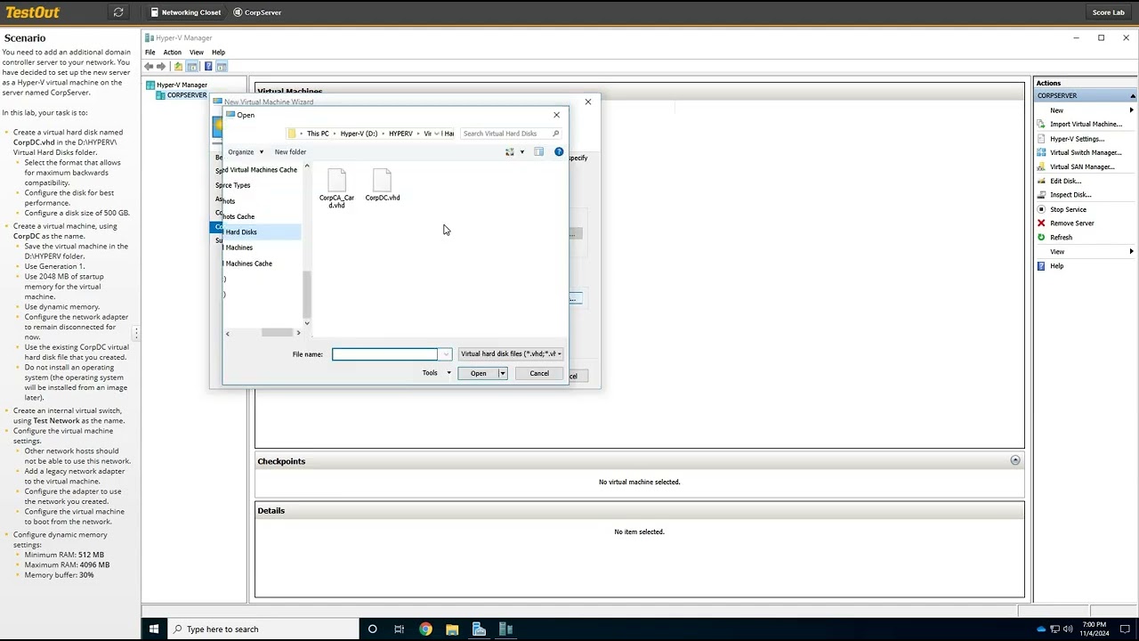
Task: Click the blue Help toolbar icon in Hyper-V Manager
Action: [x=208, y=67]
